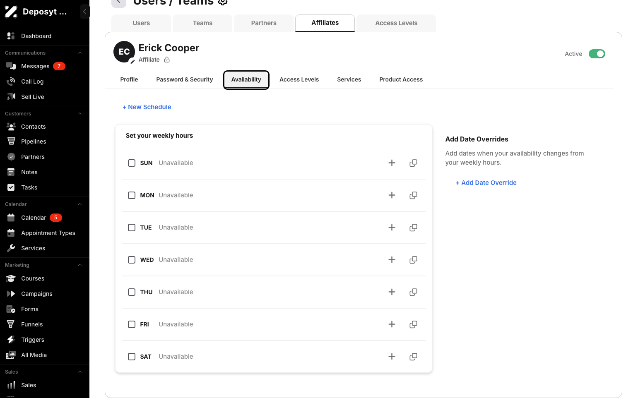Open the Appointment Types icon
638x398 pixels.
(x=11, y=233)
